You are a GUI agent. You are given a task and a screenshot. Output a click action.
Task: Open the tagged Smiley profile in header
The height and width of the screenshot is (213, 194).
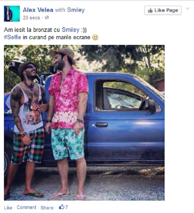(76, 10)
